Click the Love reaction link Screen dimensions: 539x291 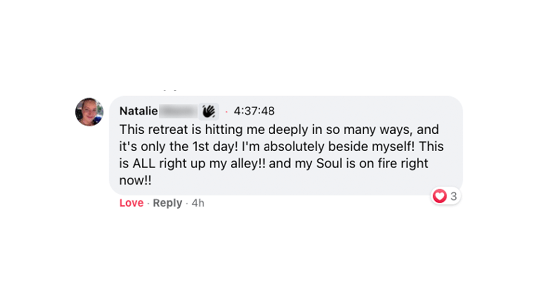pos(131,203)
